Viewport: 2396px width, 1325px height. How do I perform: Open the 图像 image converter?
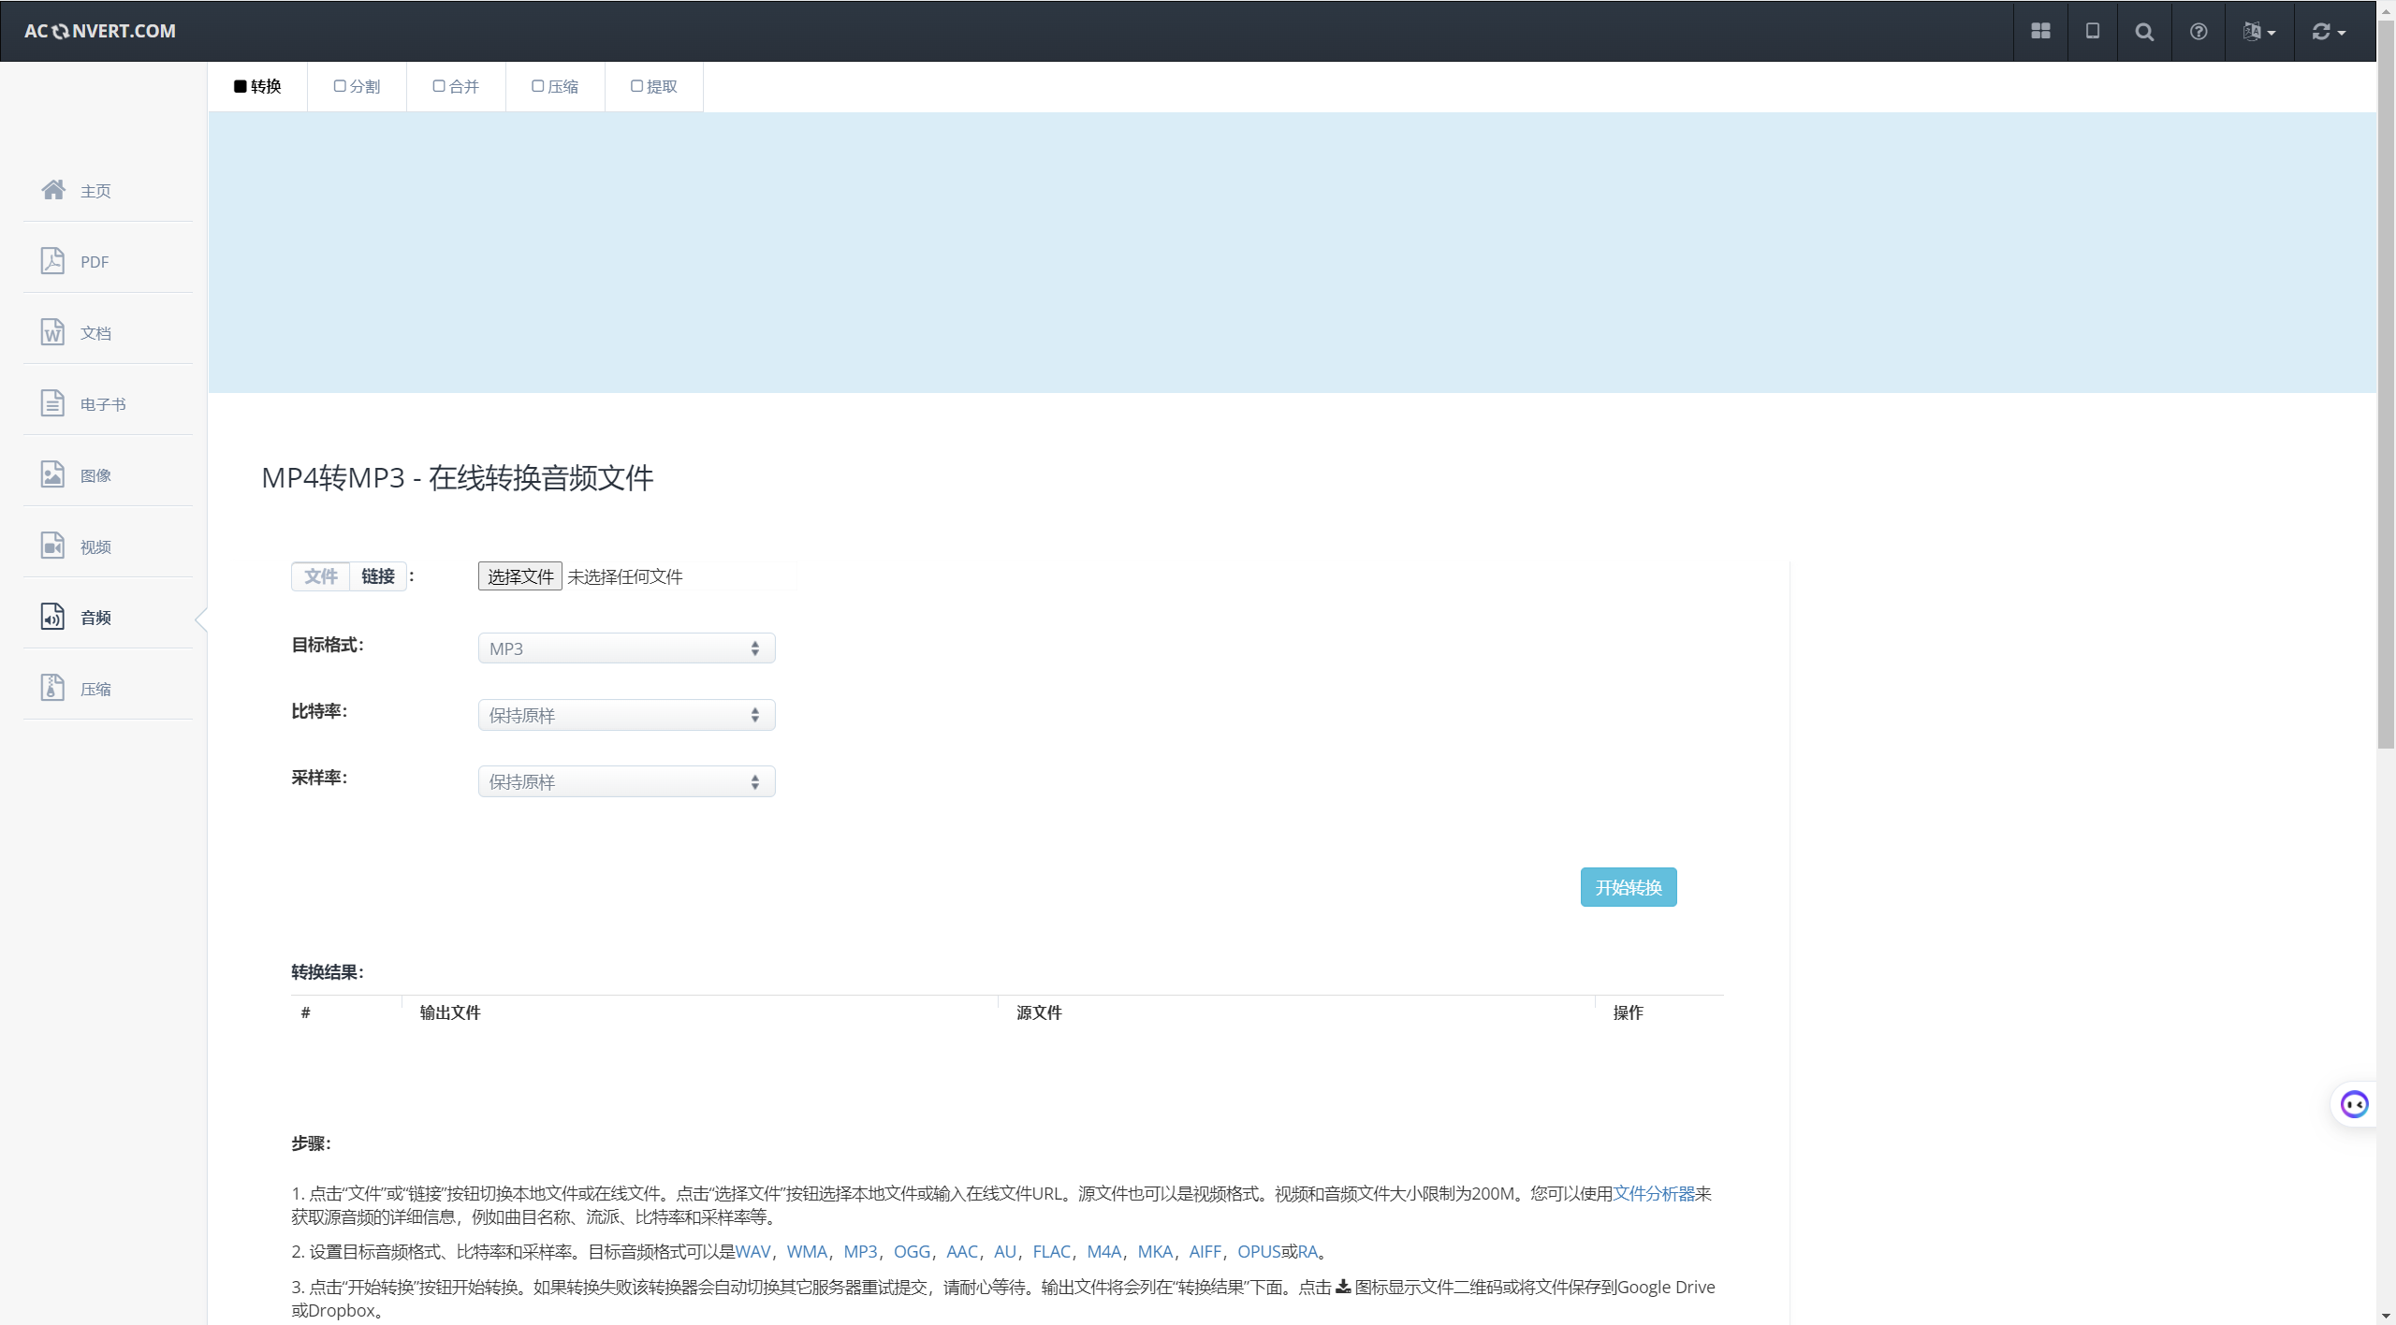(108, 474)
